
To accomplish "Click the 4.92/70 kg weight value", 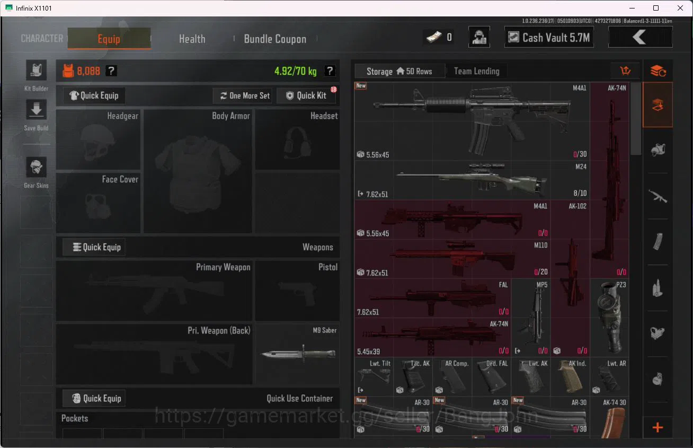I will click(x=295, y=71).
